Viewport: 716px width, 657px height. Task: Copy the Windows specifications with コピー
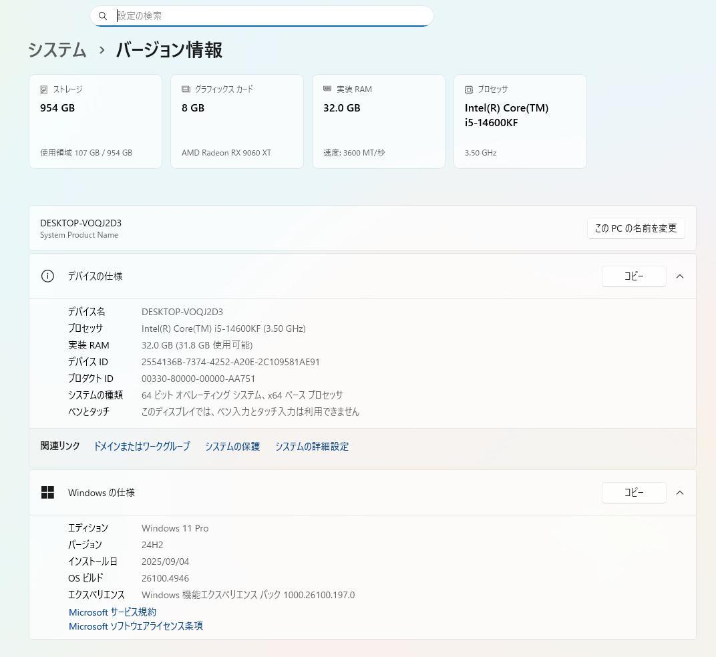tap(633, 493)
